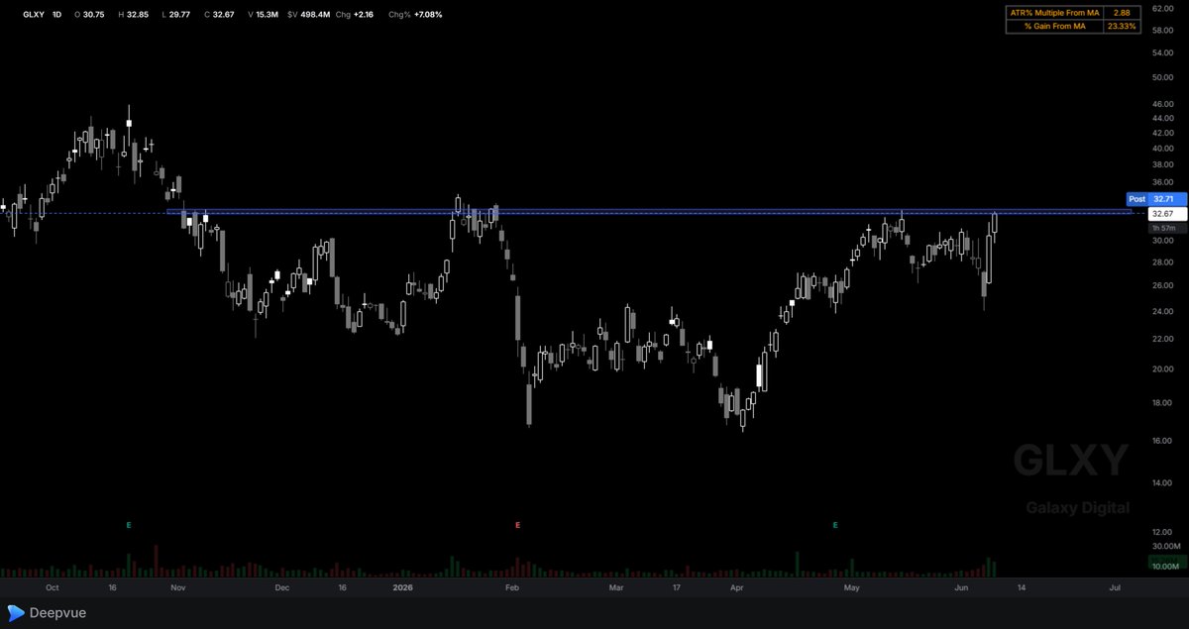The image size is (1189, 629).
Task: Click the green earnings E marker before May
Action: (x=835, y=524)
